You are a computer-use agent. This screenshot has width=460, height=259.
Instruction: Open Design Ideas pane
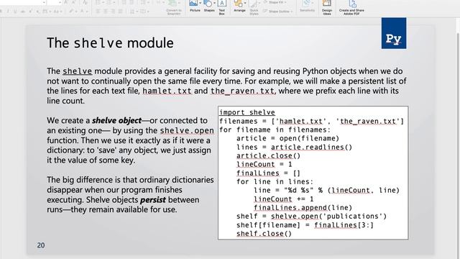327,7
